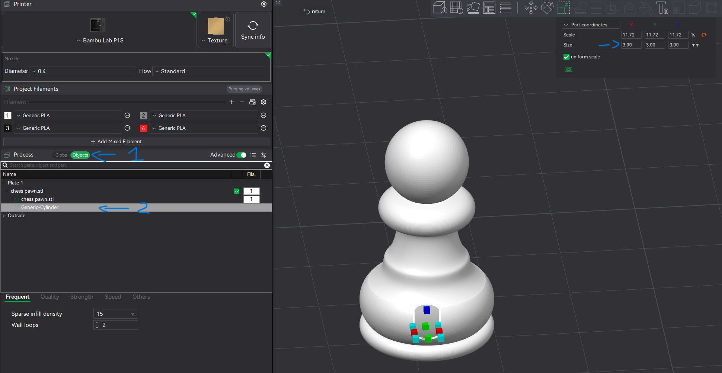
Task: Click the return button in viewport
Action: tap(314, 12)
